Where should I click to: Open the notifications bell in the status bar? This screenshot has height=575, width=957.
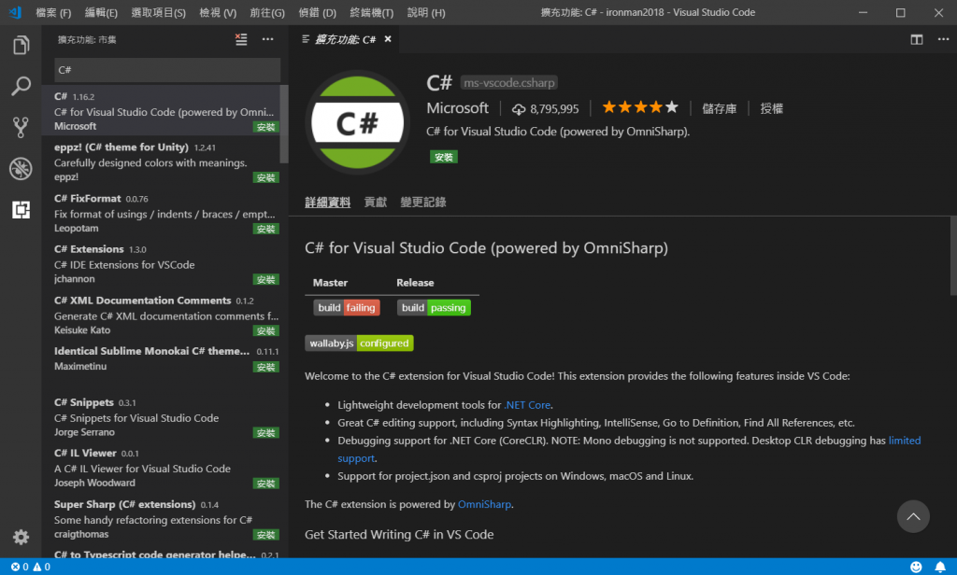pyautogui.click(x=940, y=568)
